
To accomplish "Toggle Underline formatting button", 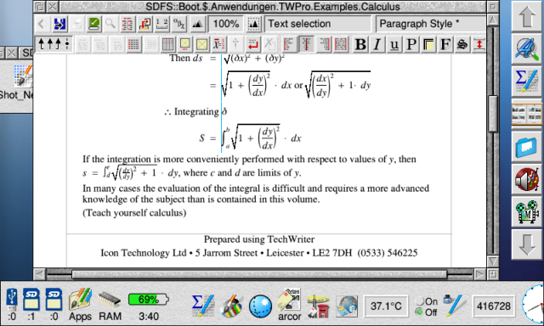I will pos(394,44).
